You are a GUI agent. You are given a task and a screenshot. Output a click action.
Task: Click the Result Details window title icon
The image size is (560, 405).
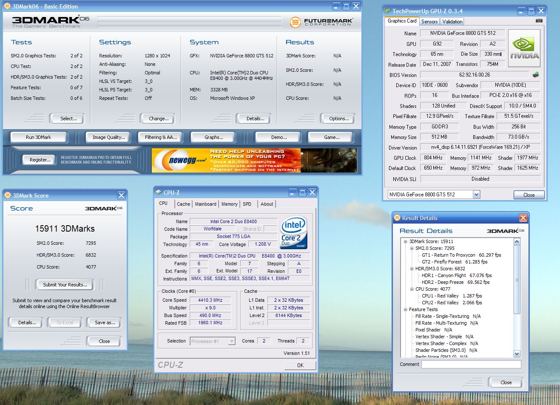click(397, 218)
